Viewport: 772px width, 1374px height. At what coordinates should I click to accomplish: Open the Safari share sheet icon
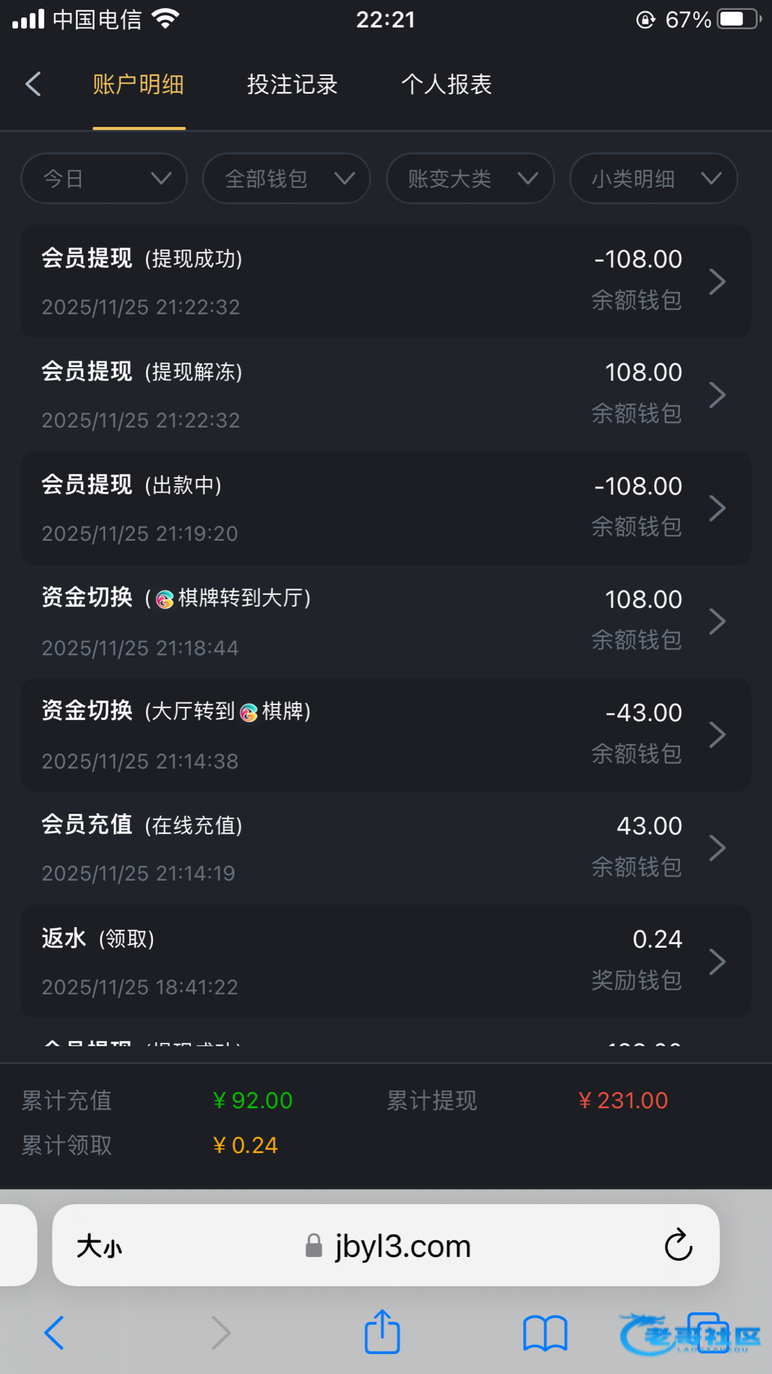click(x=382, y=1332)
